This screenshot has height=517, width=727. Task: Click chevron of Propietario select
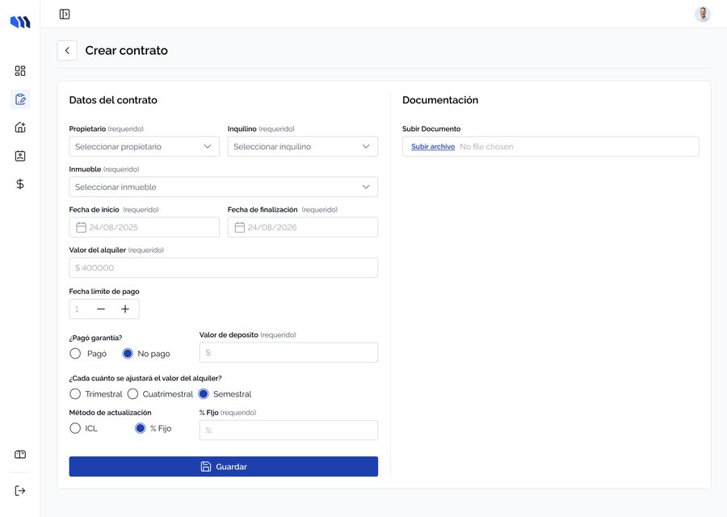pos(208,146)
